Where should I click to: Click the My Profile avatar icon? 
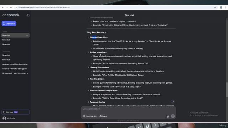pos(4,118)
